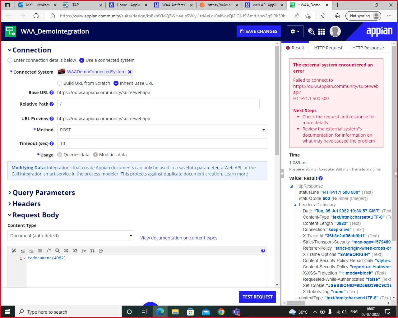
Task: Select 'Use a connected system' option
Action: [x=82, y=60]
